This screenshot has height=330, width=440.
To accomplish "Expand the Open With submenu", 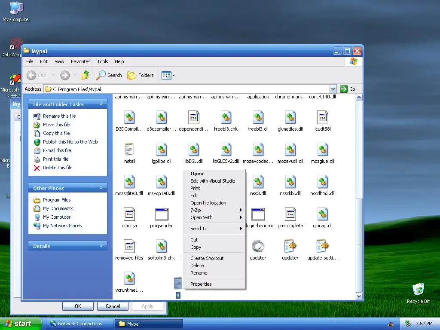I will tap(214, 217).
